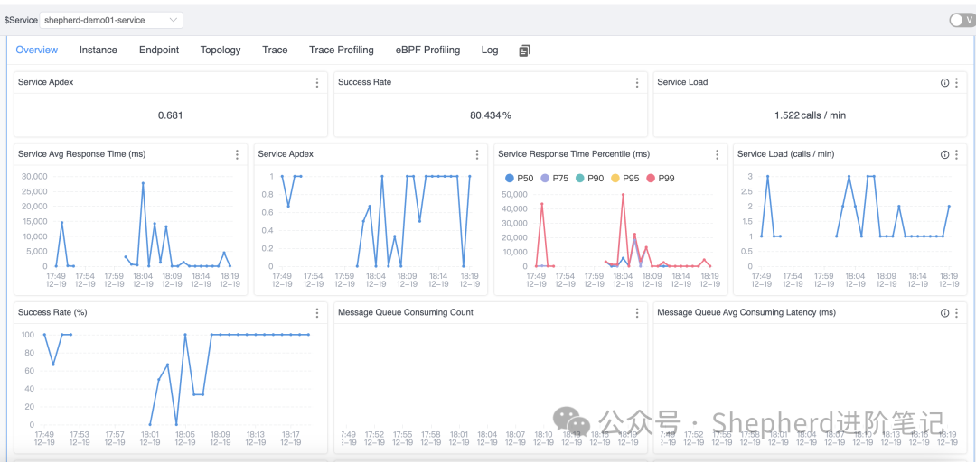Open the Trace Profiling tab
976x462 pixels.
tap(341, 51)
